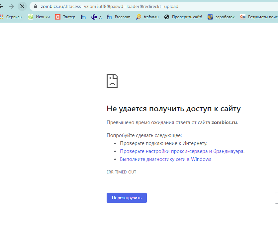Open the Твитер bookmark

click(x=65, y=17)
